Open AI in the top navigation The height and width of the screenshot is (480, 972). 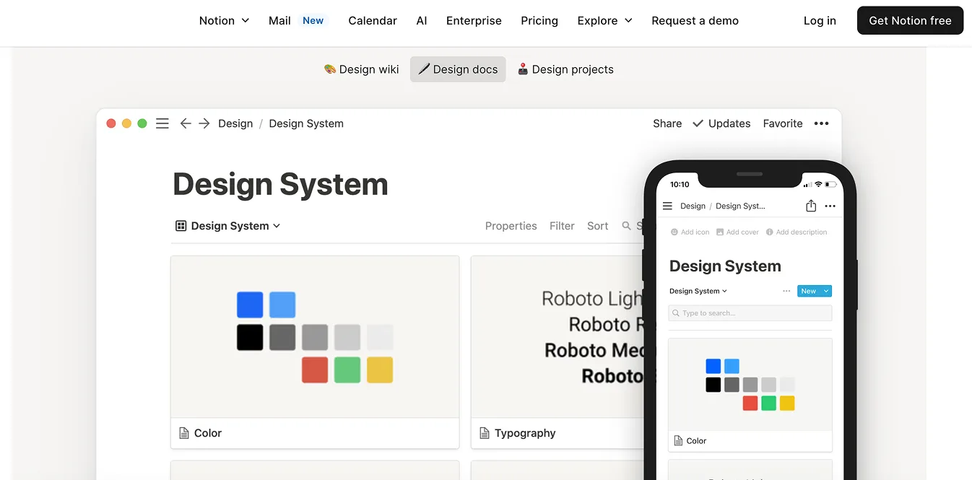422,21
